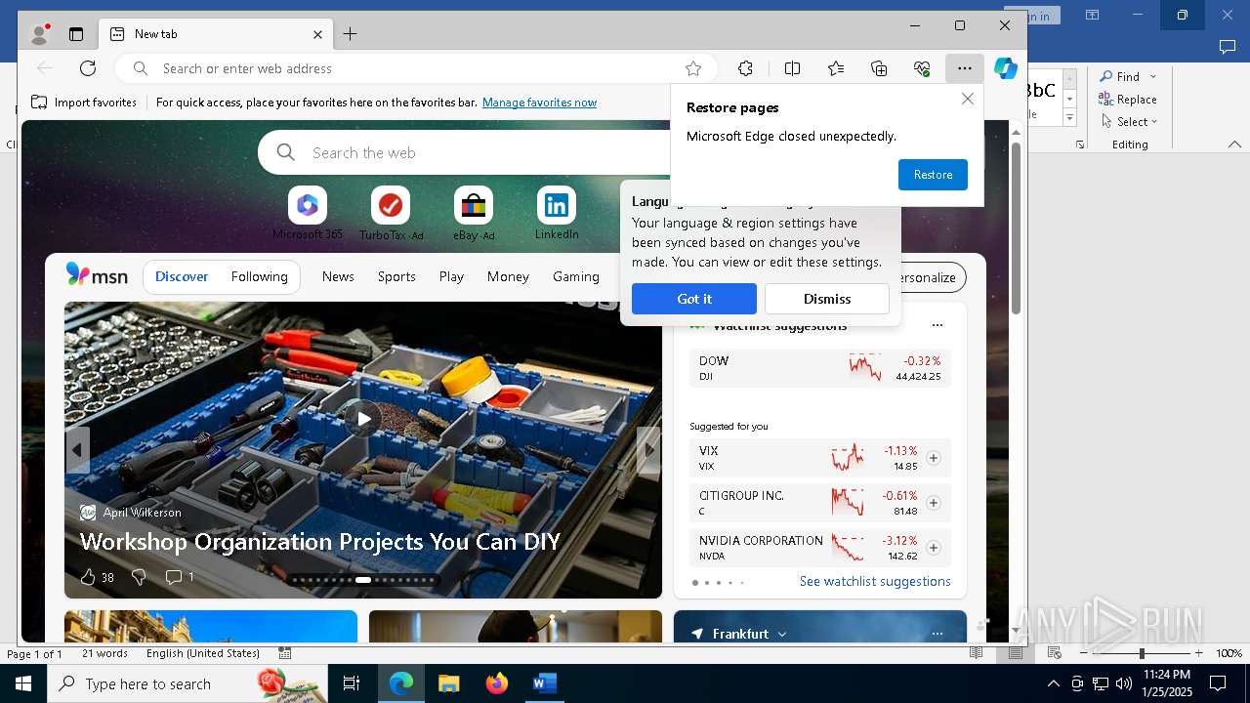This screenshot has height=703, width=1250.
Task: Add Citigroup Inc. to watchlist
Action: 934,503
